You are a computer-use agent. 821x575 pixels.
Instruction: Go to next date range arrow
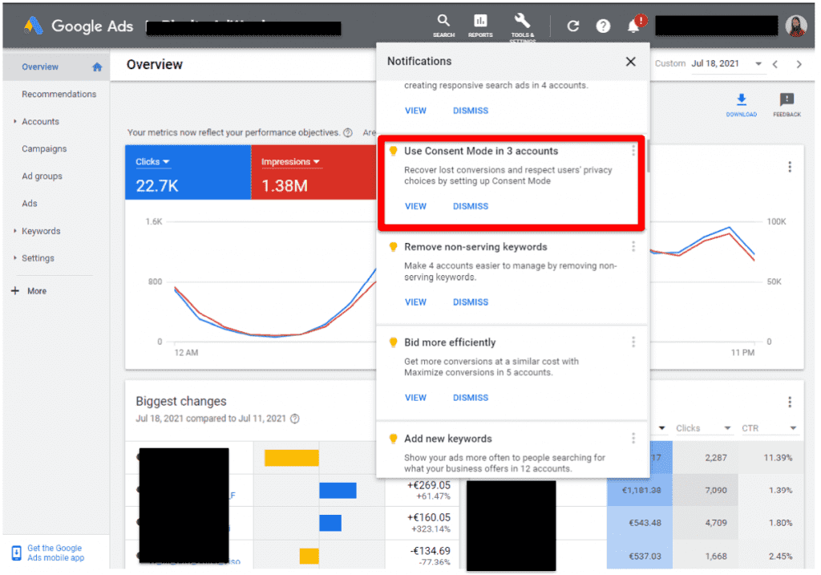tap(799, 64)
